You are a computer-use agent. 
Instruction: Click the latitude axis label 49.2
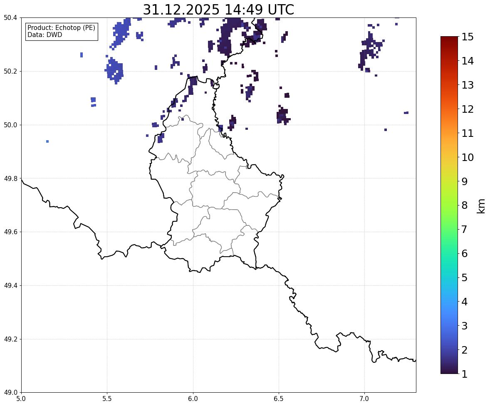click(10, 339)
